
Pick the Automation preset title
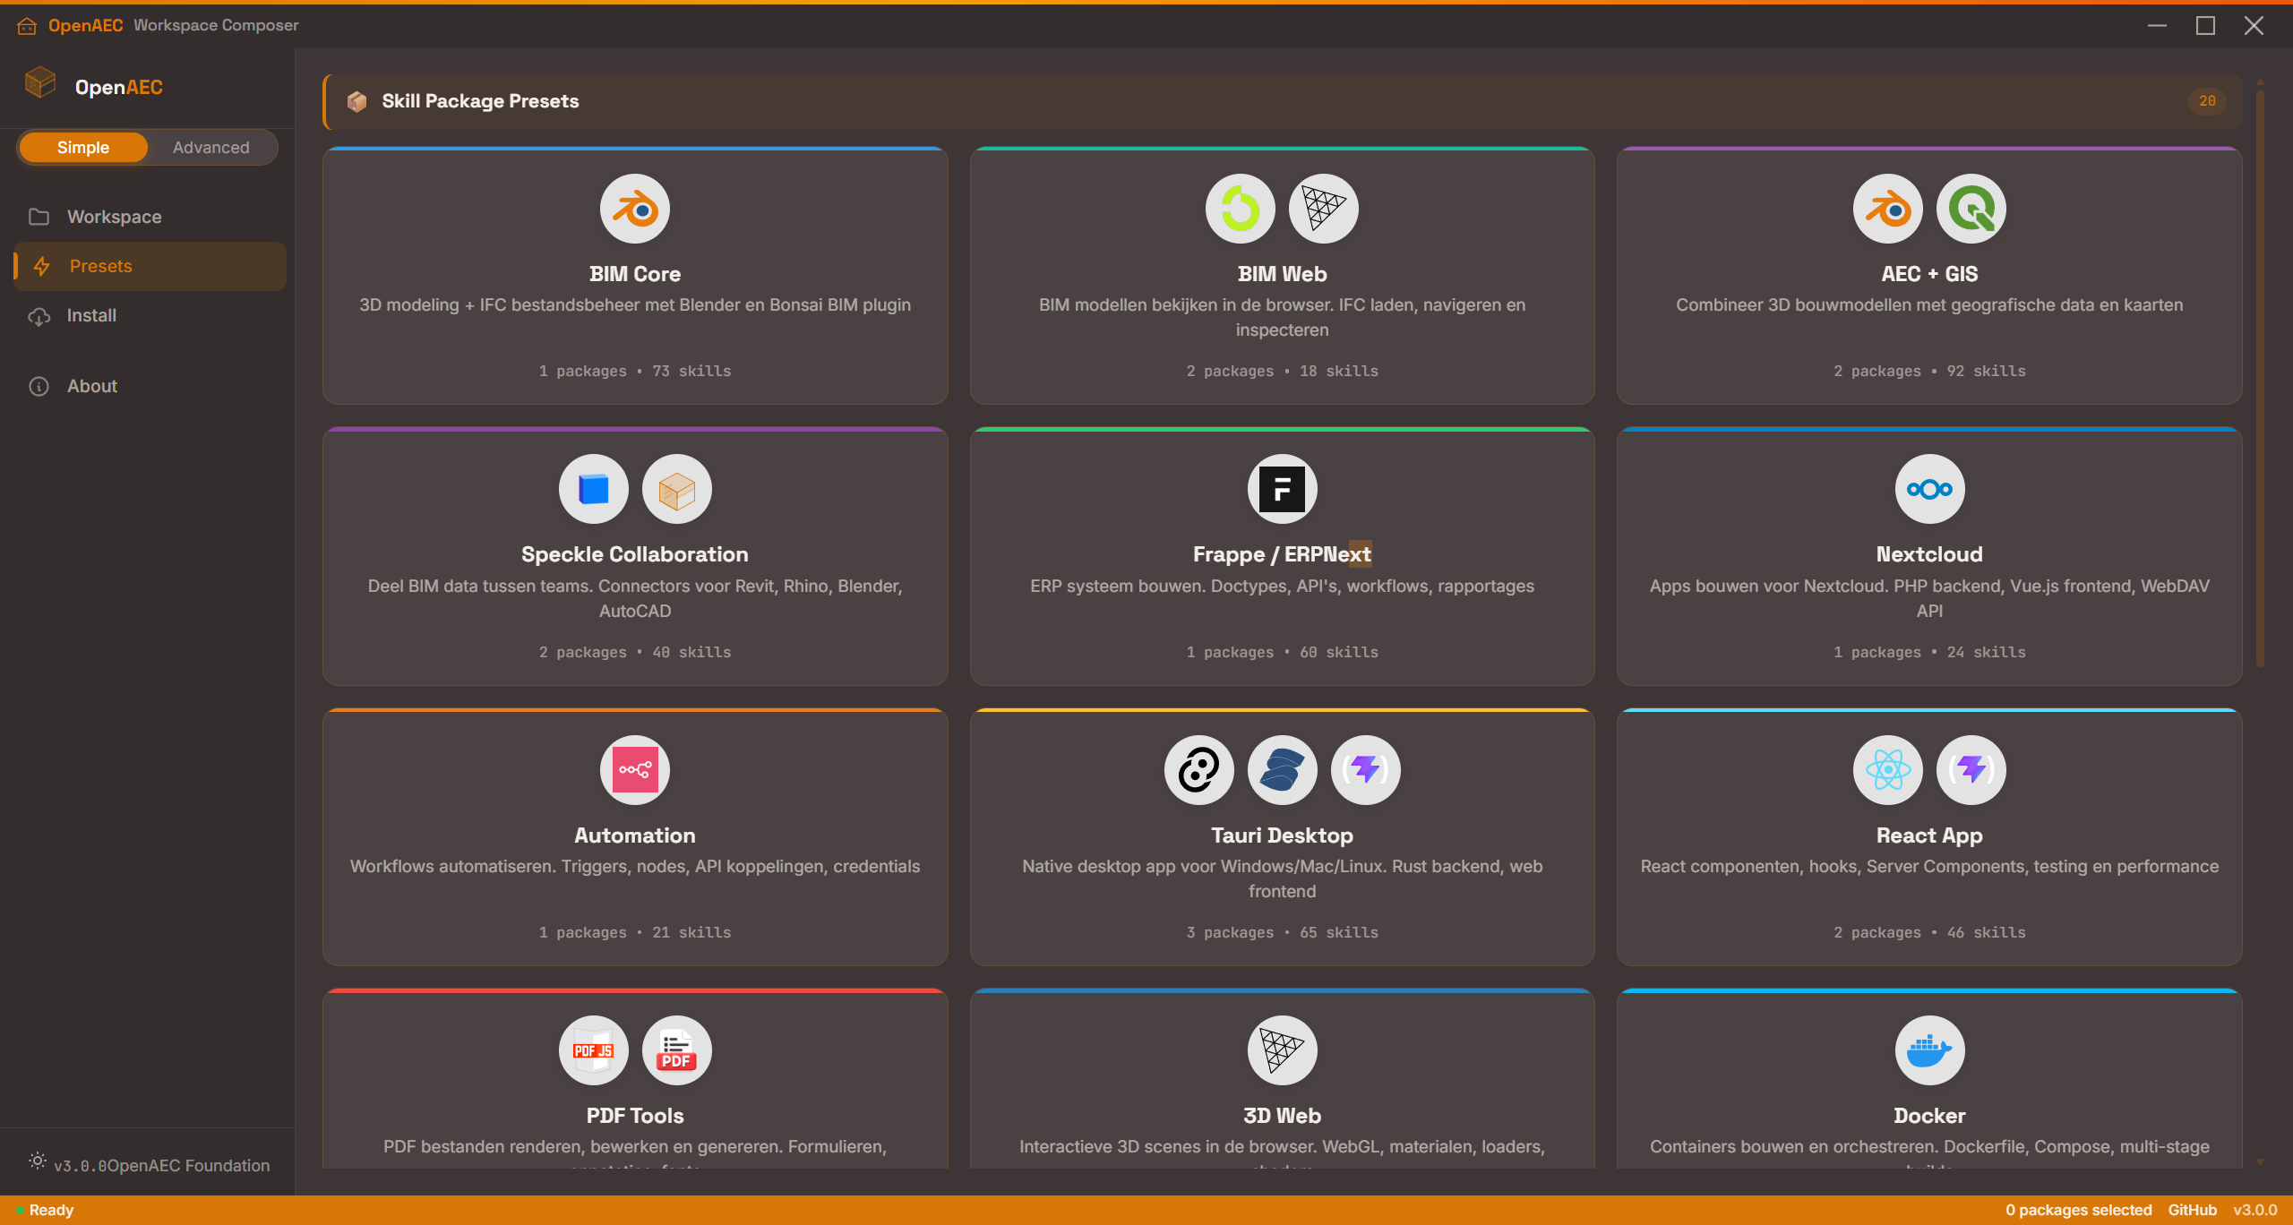[x=635, y=835]
